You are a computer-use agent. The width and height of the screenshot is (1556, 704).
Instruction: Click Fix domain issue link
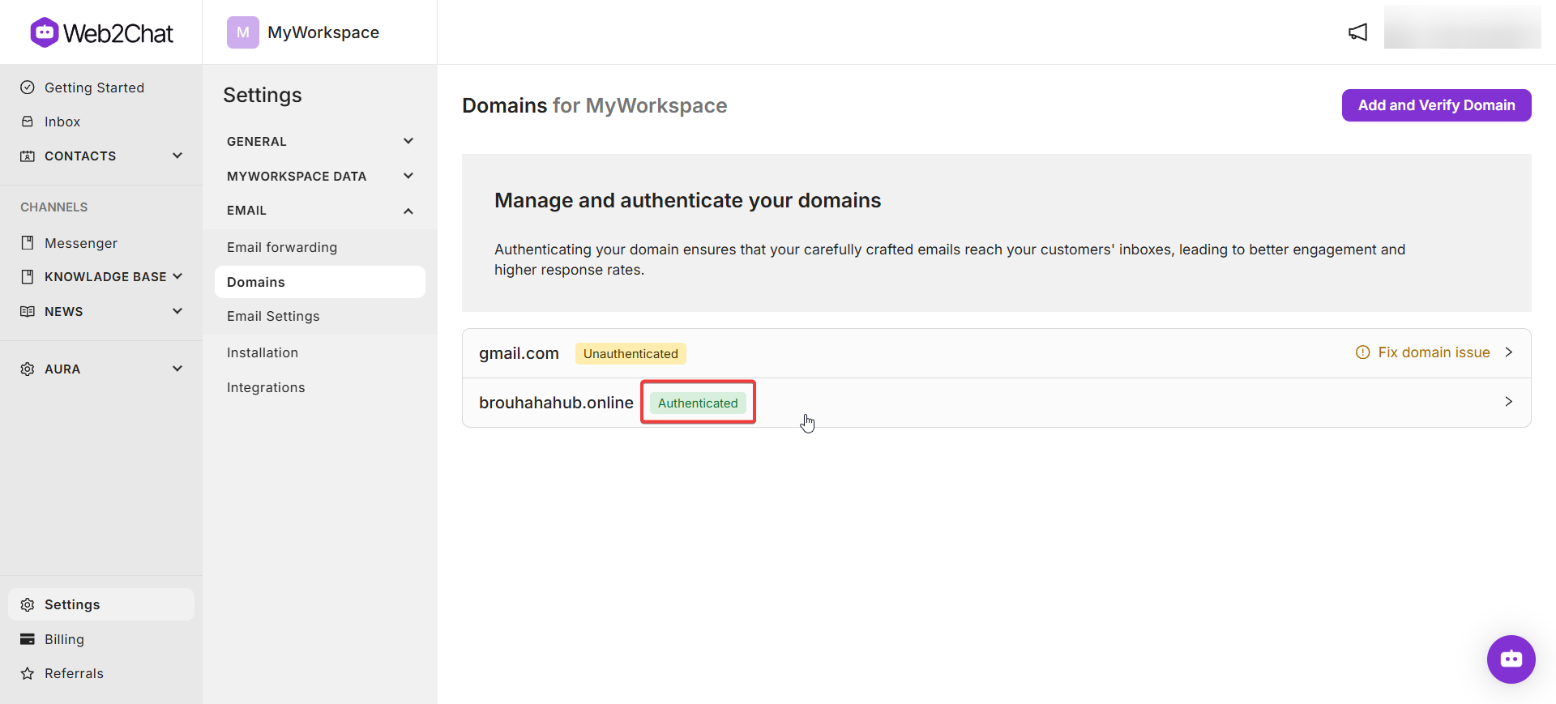click(x=1434, y=352)
